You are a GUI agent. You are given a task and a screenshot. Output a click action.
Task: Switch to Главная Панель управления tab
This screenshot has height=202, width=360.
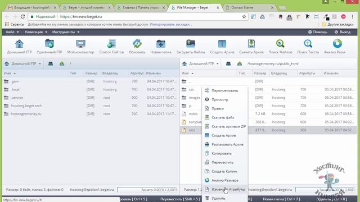pyautogui.click(x=141, y=7)
